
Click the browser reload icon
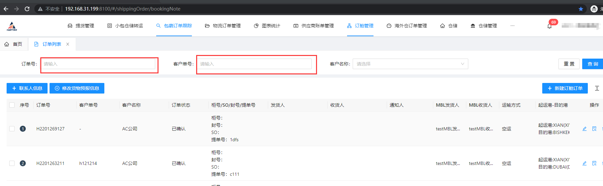coord(27,9)
